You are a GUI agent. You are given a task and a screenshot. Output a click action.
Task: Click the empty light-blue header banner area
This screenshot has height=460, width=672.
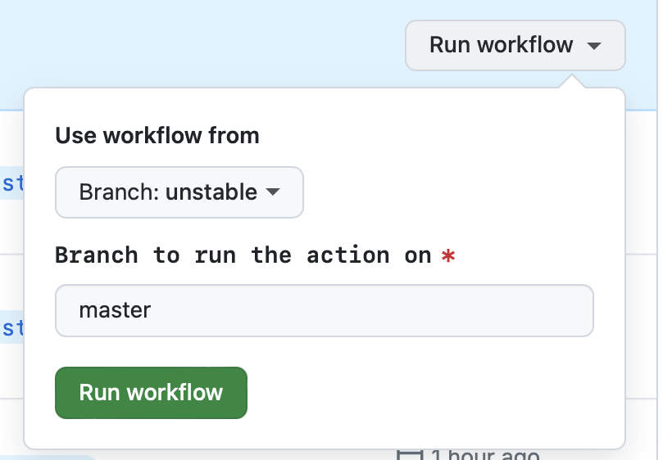205,41
